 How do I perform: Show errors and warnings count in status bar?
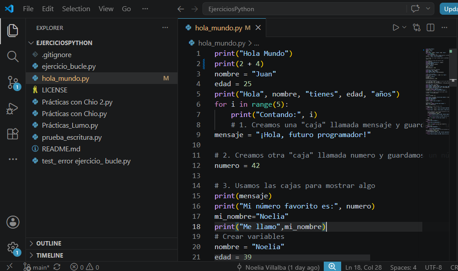pyautogui.click(x=85, y=267)
